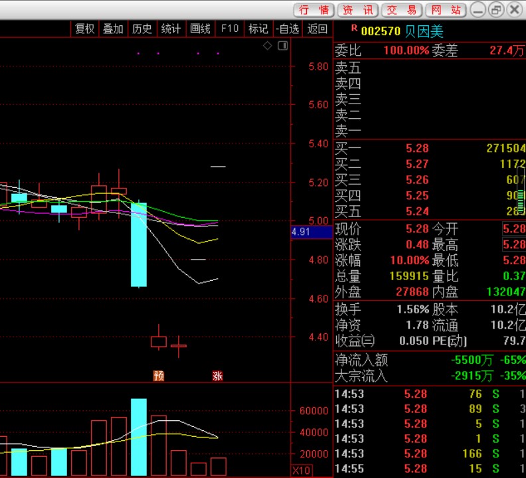Image resolution: width=526 pixels, height=478 pixels.
Task: Open the 交易 trading button
Action: [402, 10]
